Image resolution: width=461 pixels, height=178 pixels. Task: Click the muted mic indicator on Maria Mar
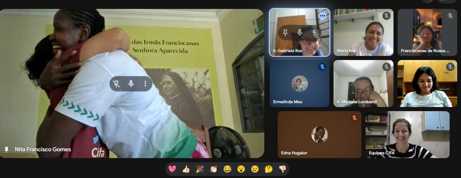(x=387, y=16)
